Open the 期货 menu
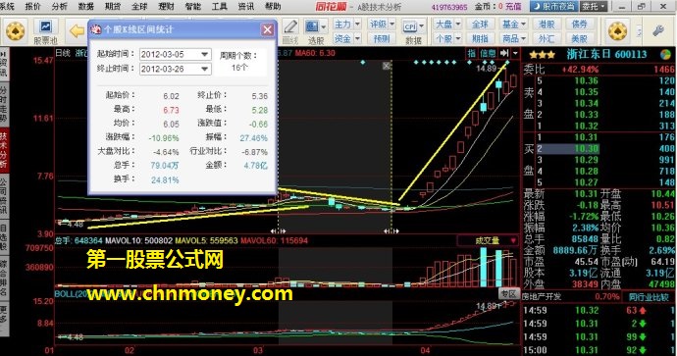Image resolution: width=677 pixels, height=356 pixels. pos(113,6)
